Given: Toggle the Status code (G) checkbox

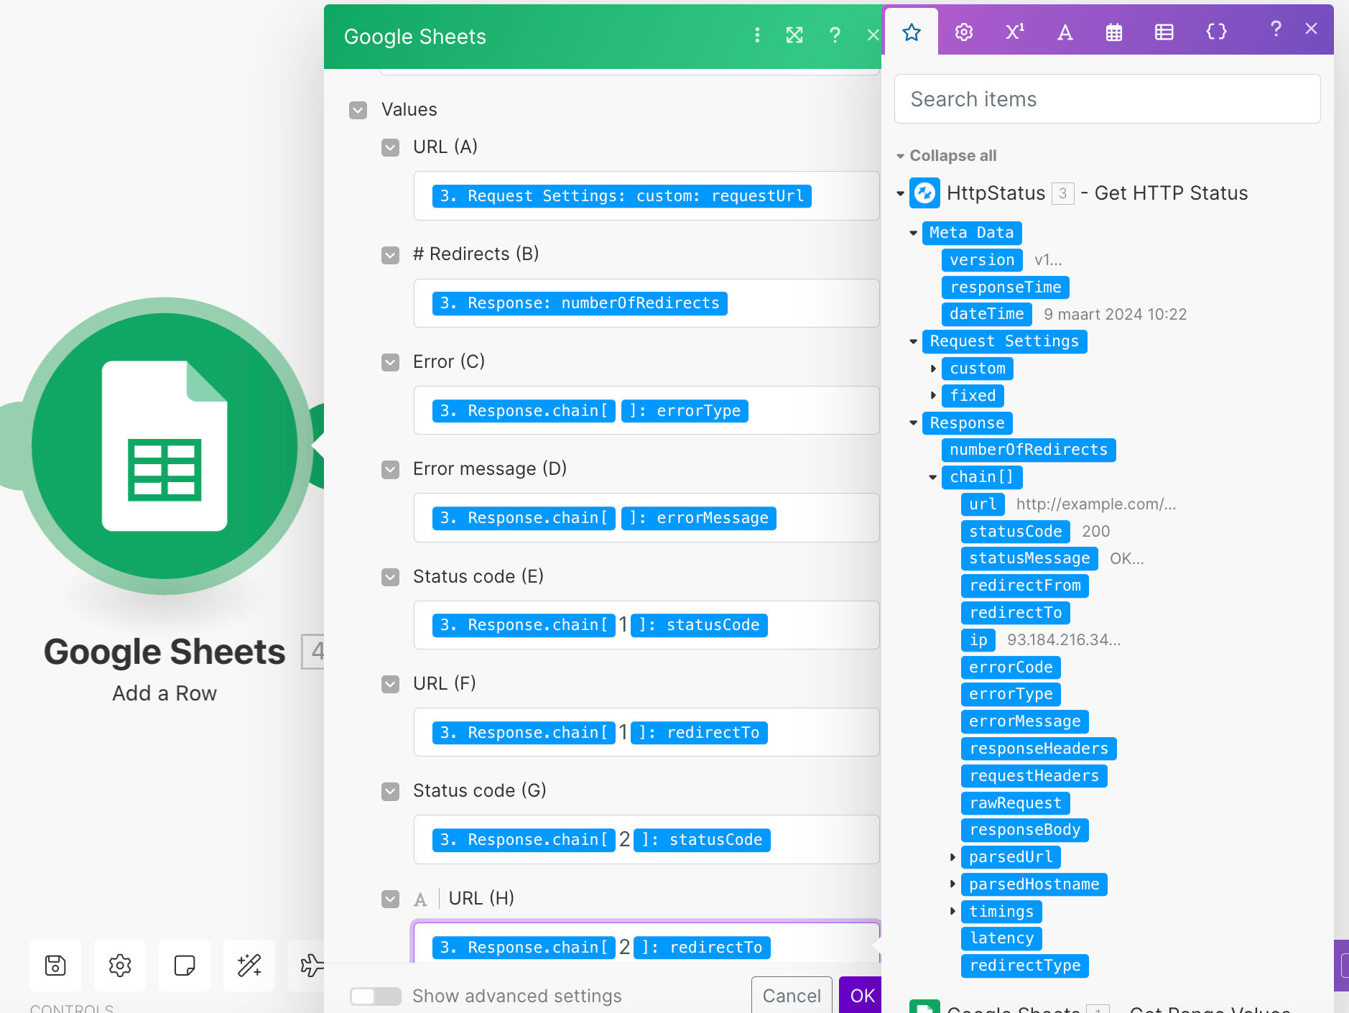Looking at the screenshot, I should point(390,792).
